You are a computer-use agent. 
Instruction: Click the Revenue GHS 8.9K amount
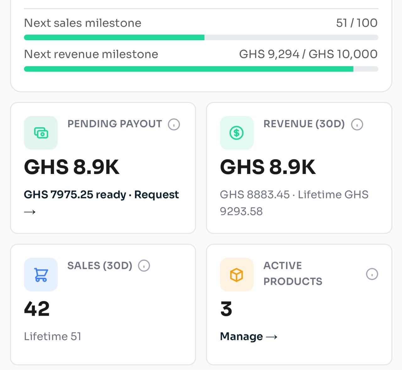click(x=268, y=167)
